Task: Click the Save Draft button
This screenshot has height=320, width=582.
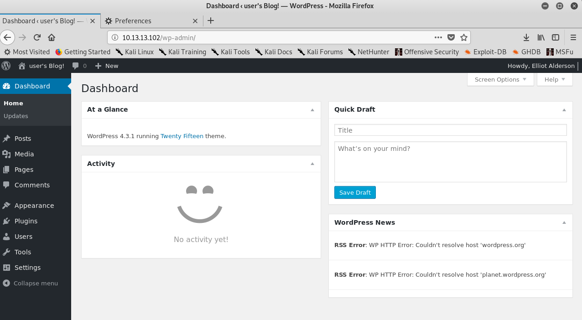Action: point(355,192)
